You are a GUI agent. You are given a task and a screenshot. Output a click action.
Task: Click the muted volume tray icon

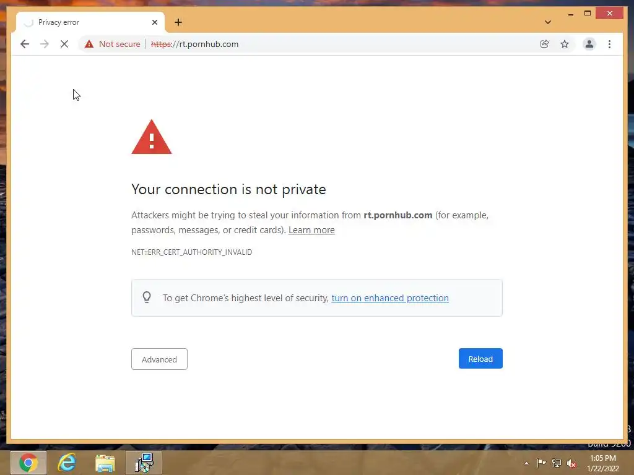coord(571,463)
